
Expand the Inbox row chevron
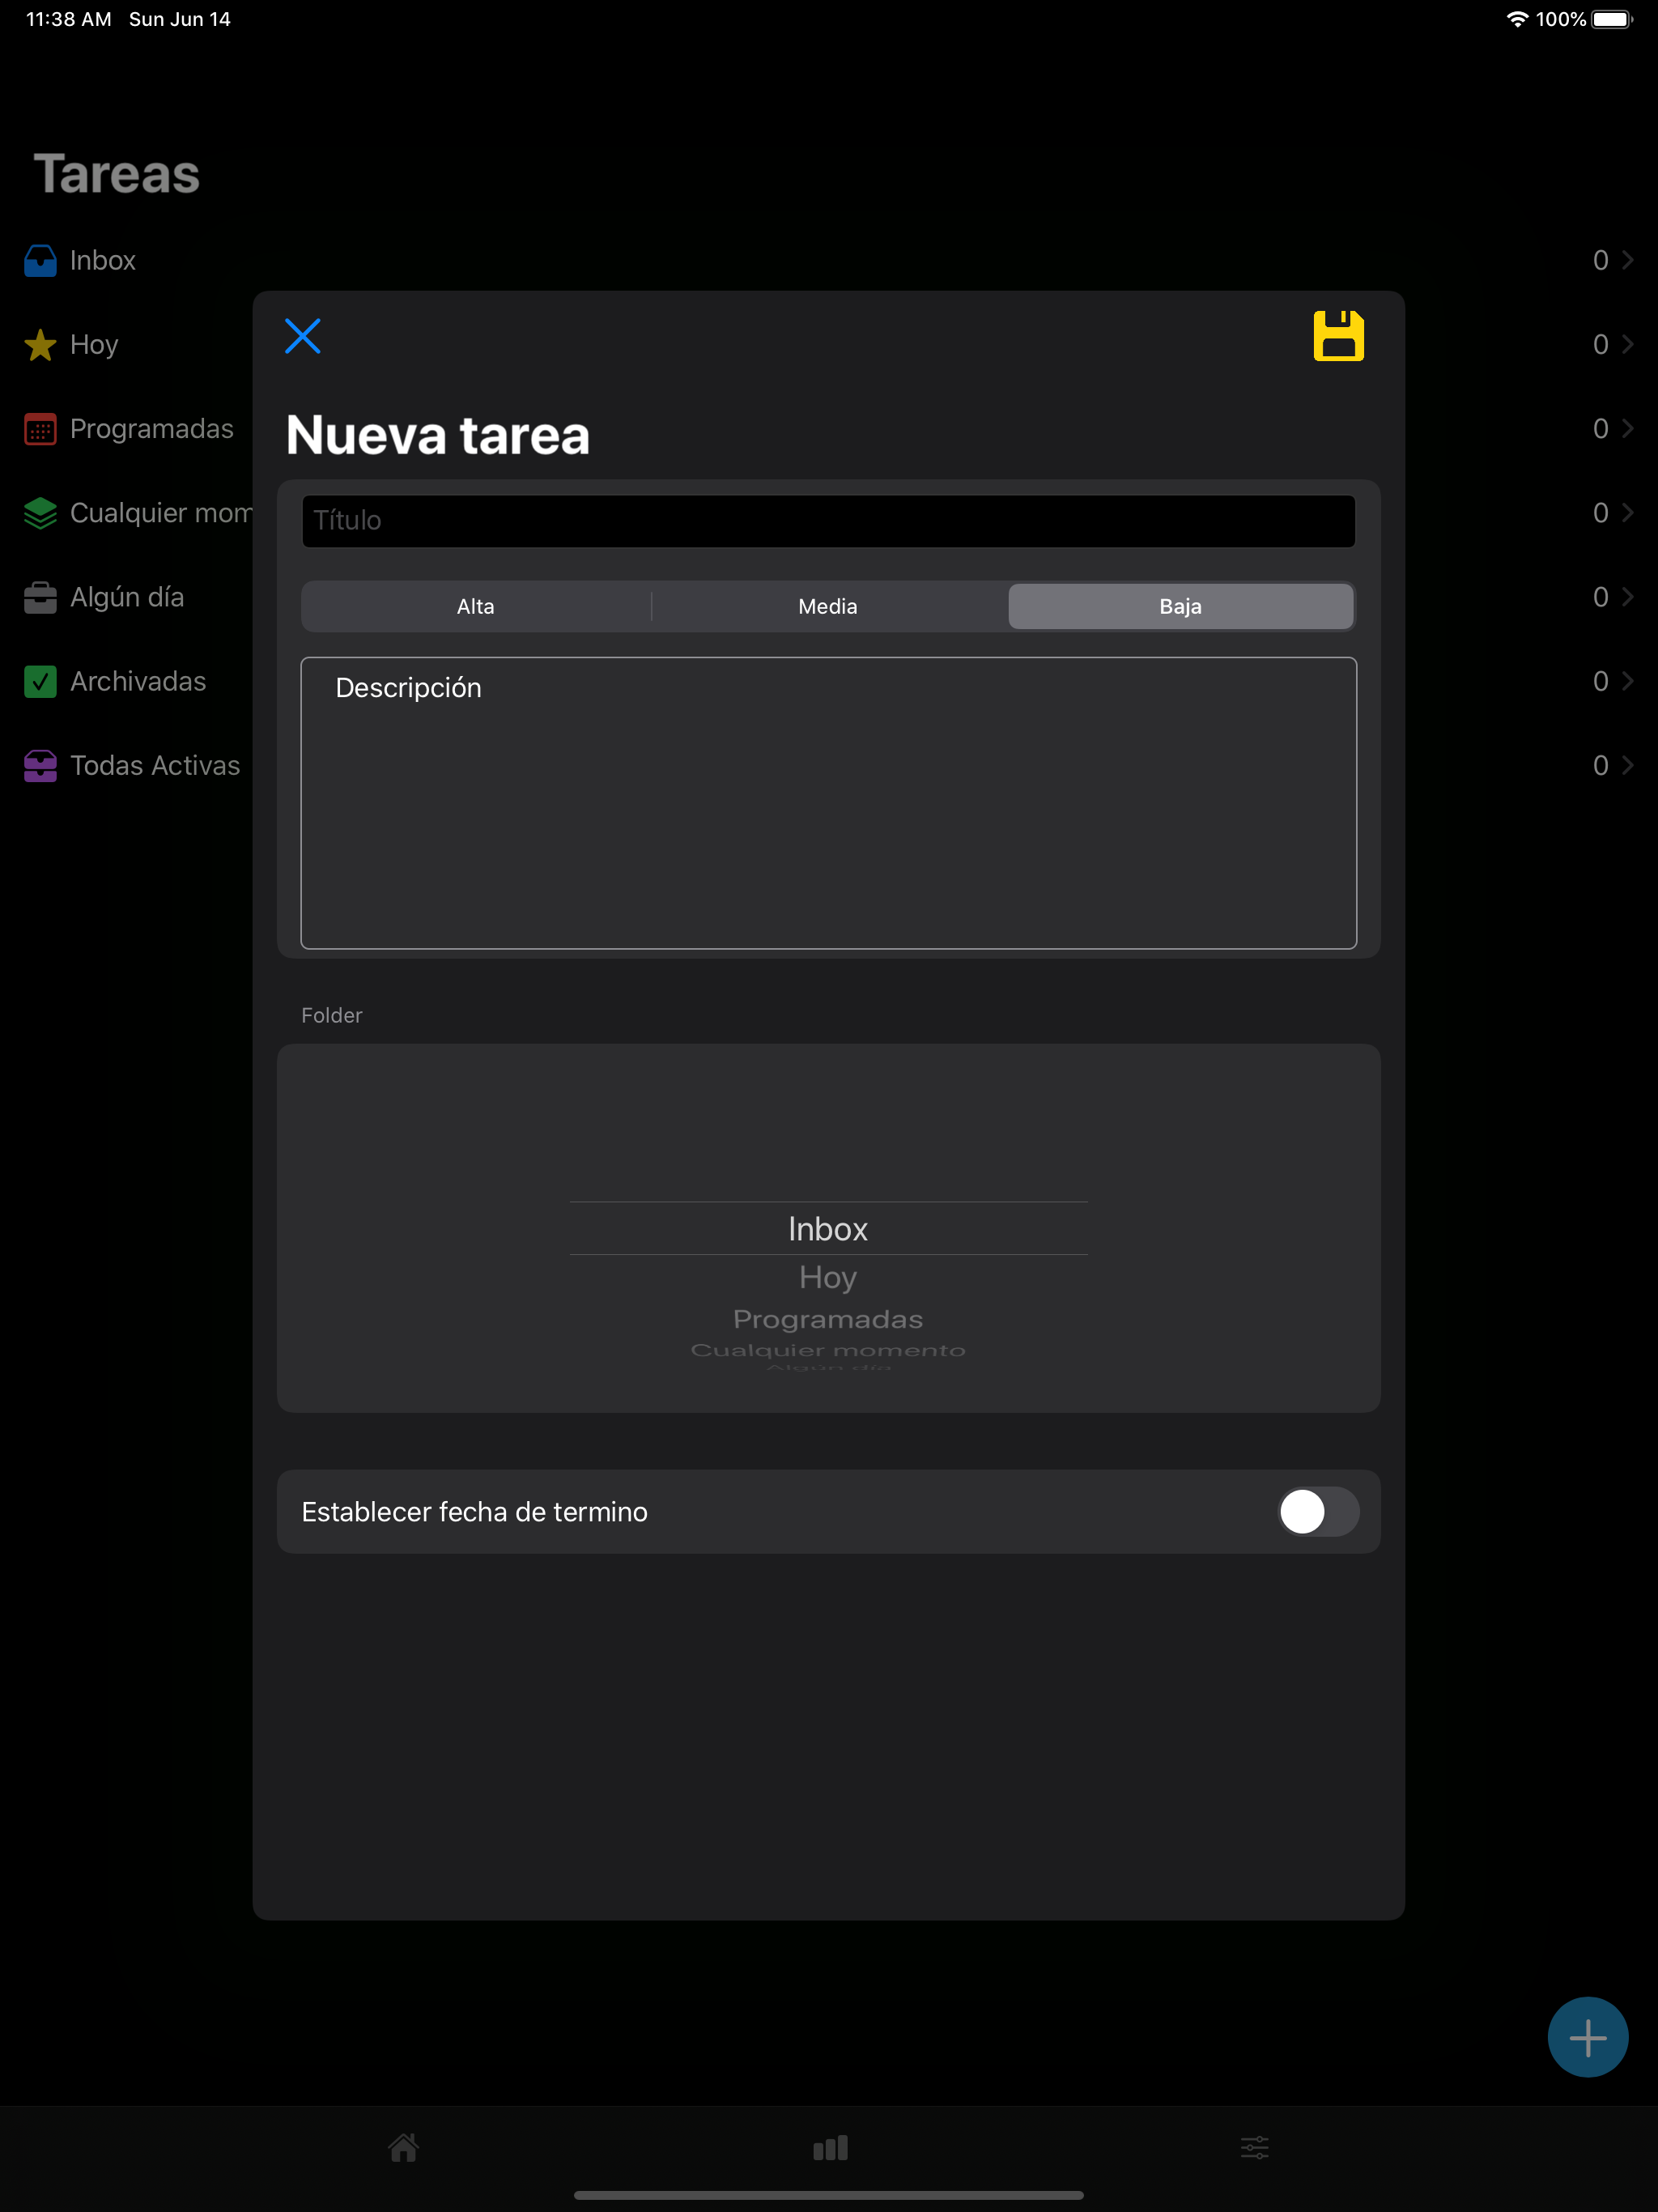pos(1627,260)
